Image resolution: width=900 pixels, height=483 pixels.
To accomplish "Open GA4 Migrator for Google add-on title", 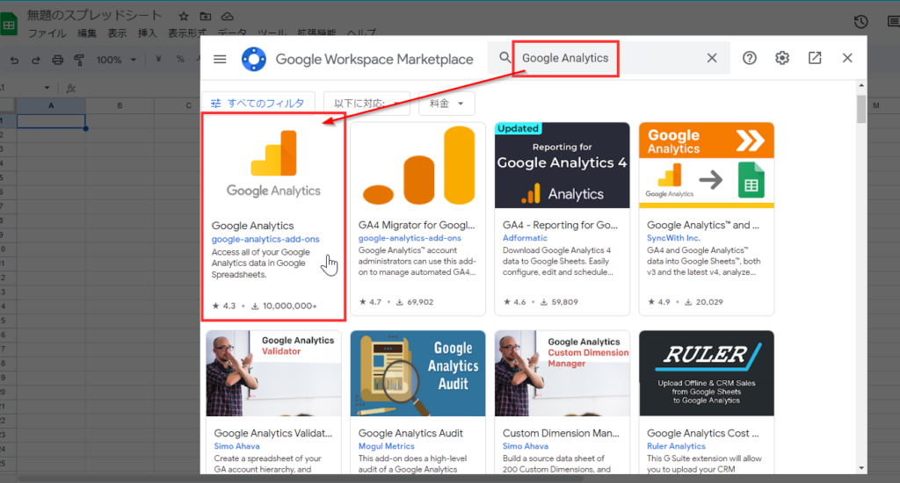I will point(417,225).
